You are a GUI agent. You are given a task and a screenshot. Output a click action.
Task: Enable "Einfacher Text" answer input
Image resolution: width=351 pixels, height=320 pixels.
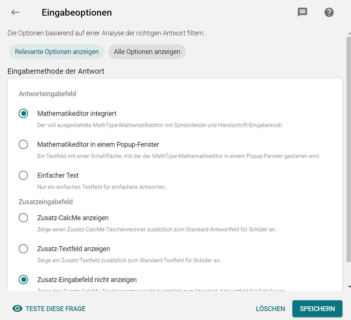23,175
